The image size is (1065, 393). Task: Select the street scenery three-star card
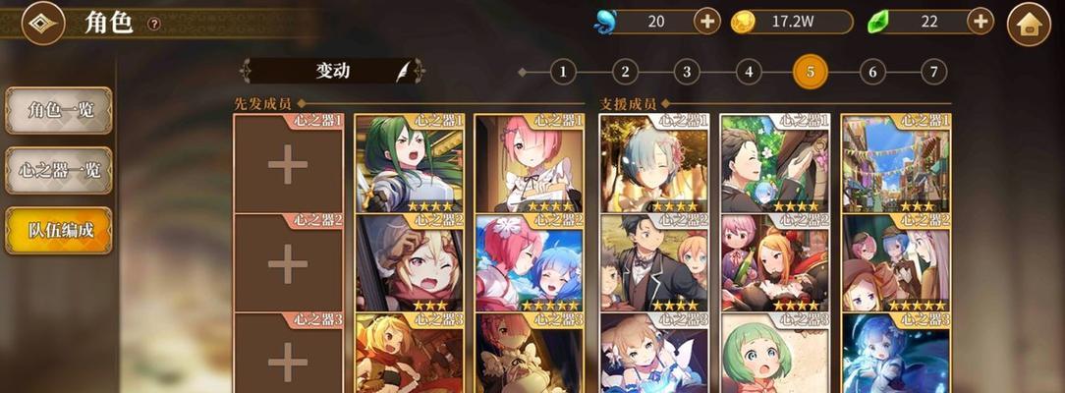tap(897, 163)
